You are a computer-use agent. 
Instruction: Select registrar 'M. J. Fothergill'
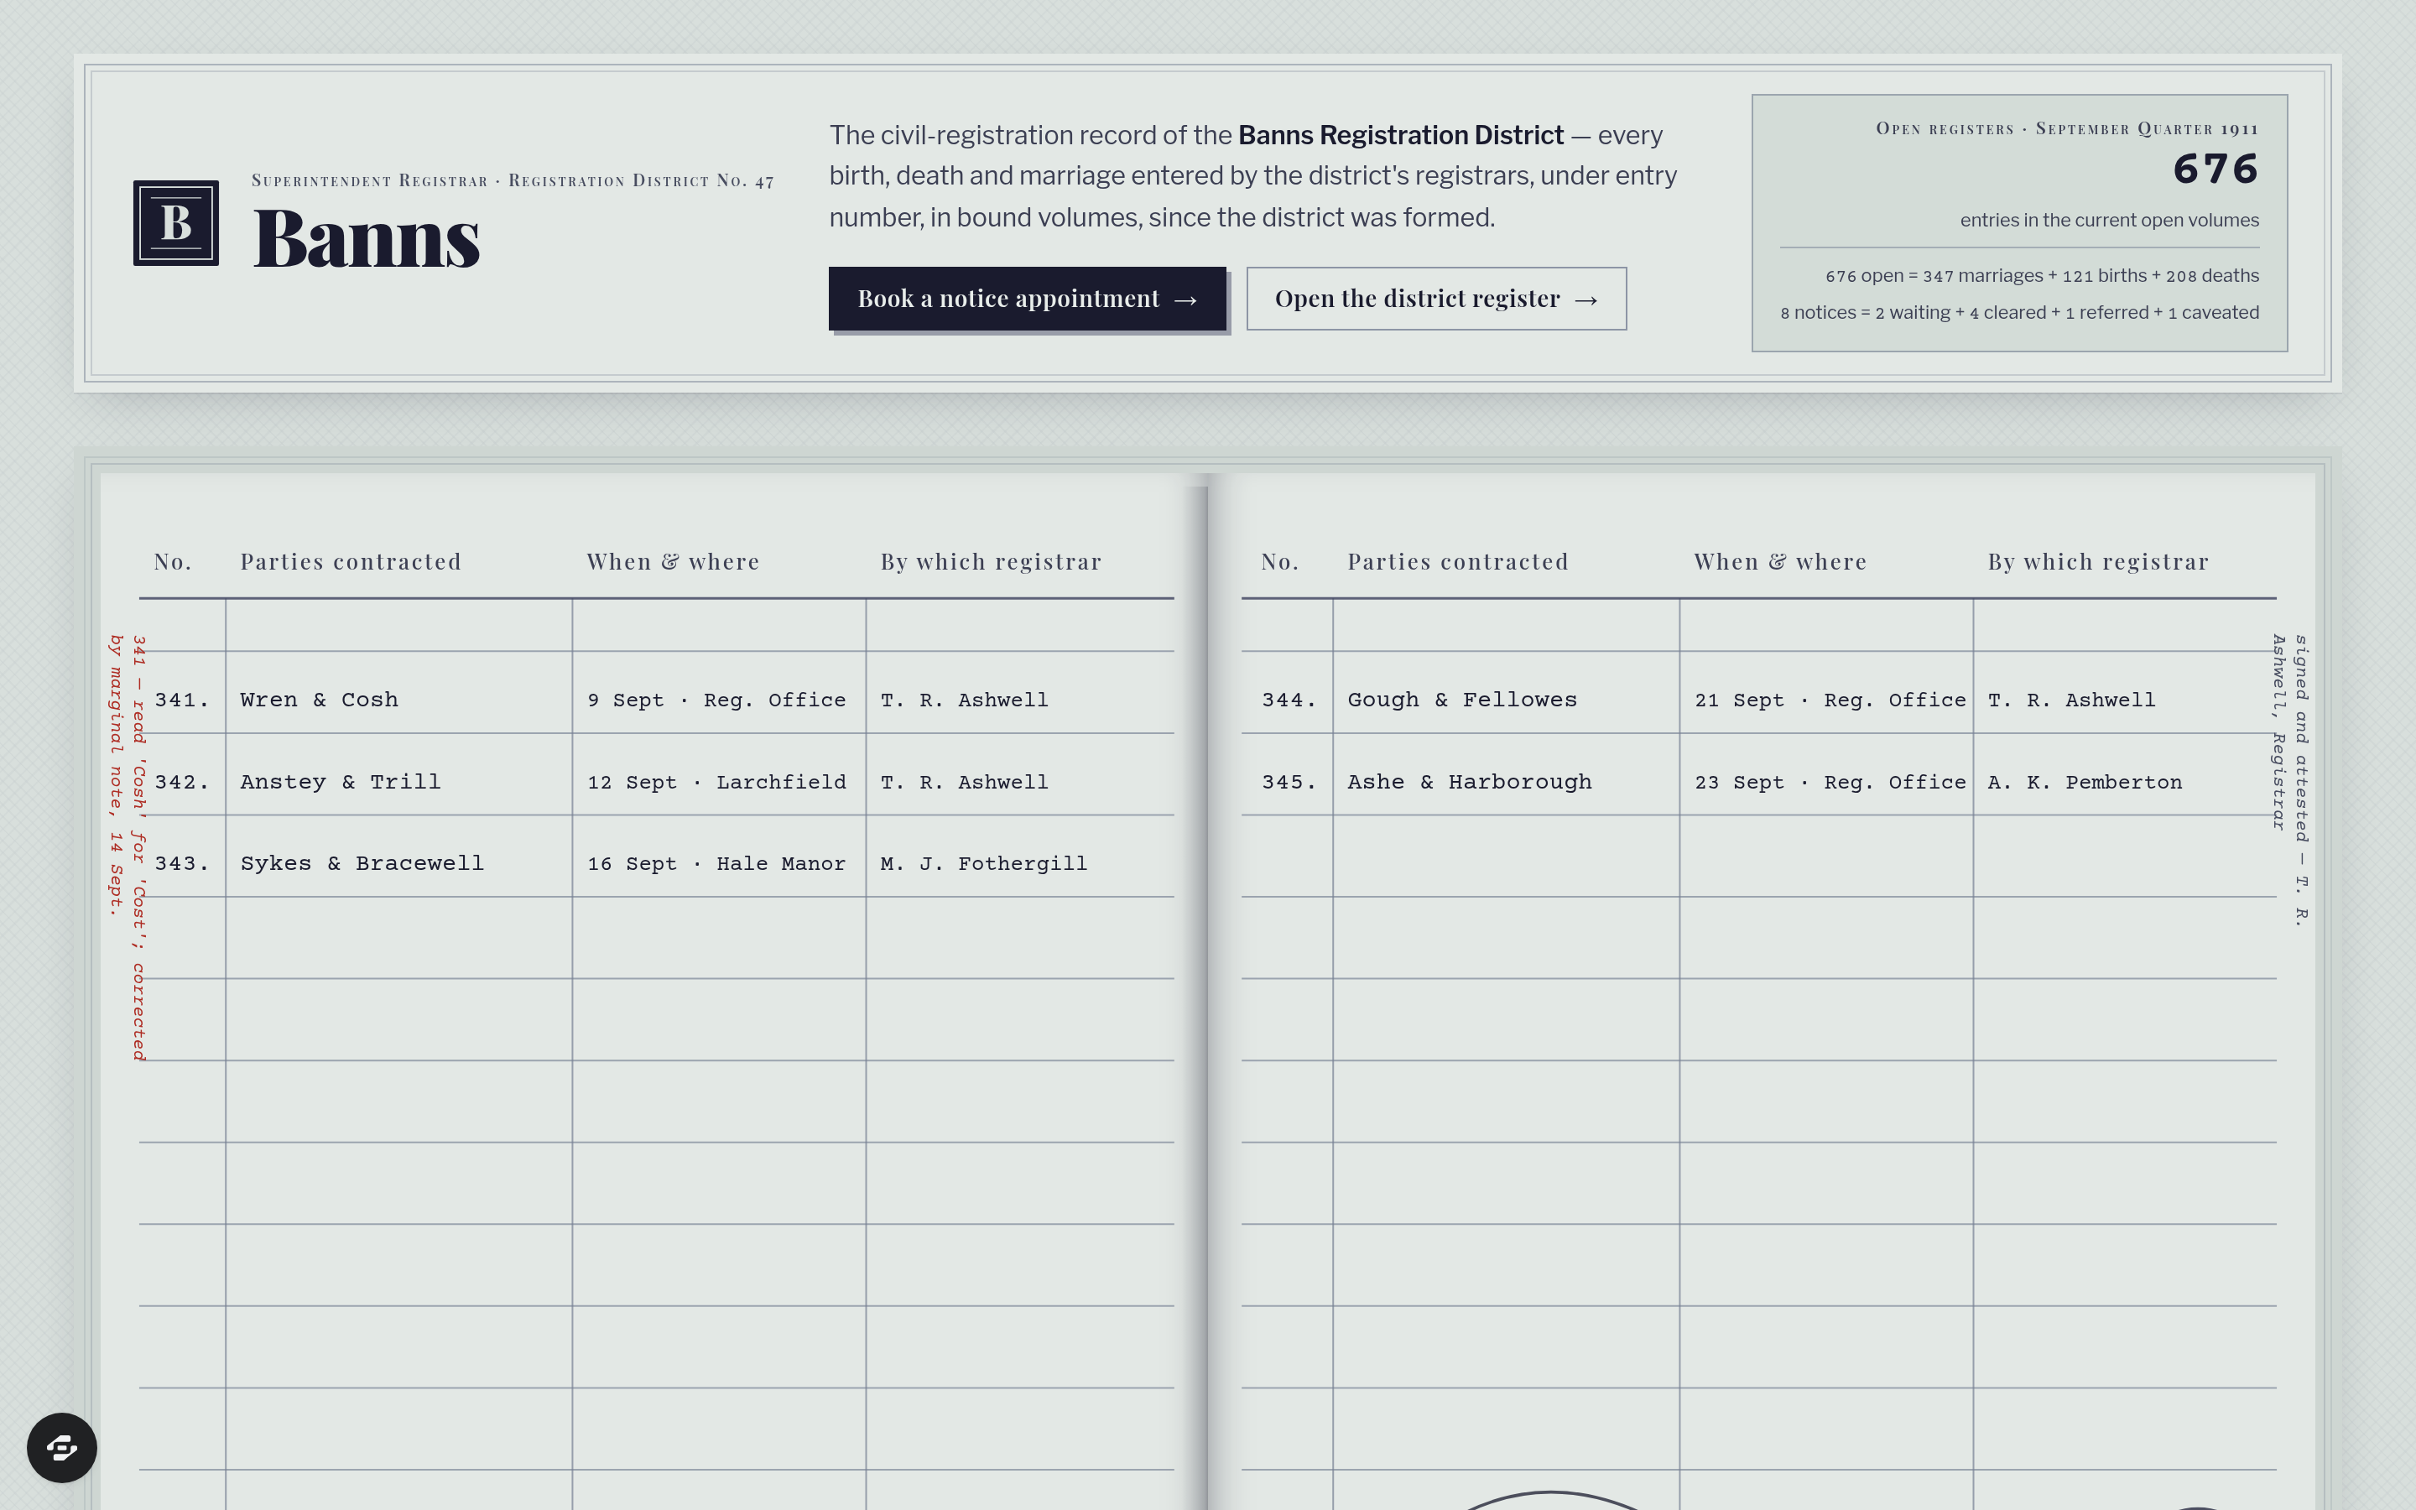click(983, 864)
